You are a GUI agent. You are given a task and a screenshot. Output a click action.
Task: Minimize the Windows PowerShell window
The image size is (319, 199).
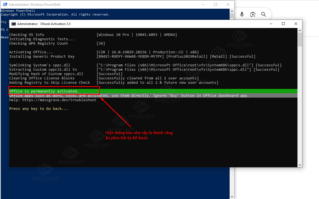[x=203, y=4]
